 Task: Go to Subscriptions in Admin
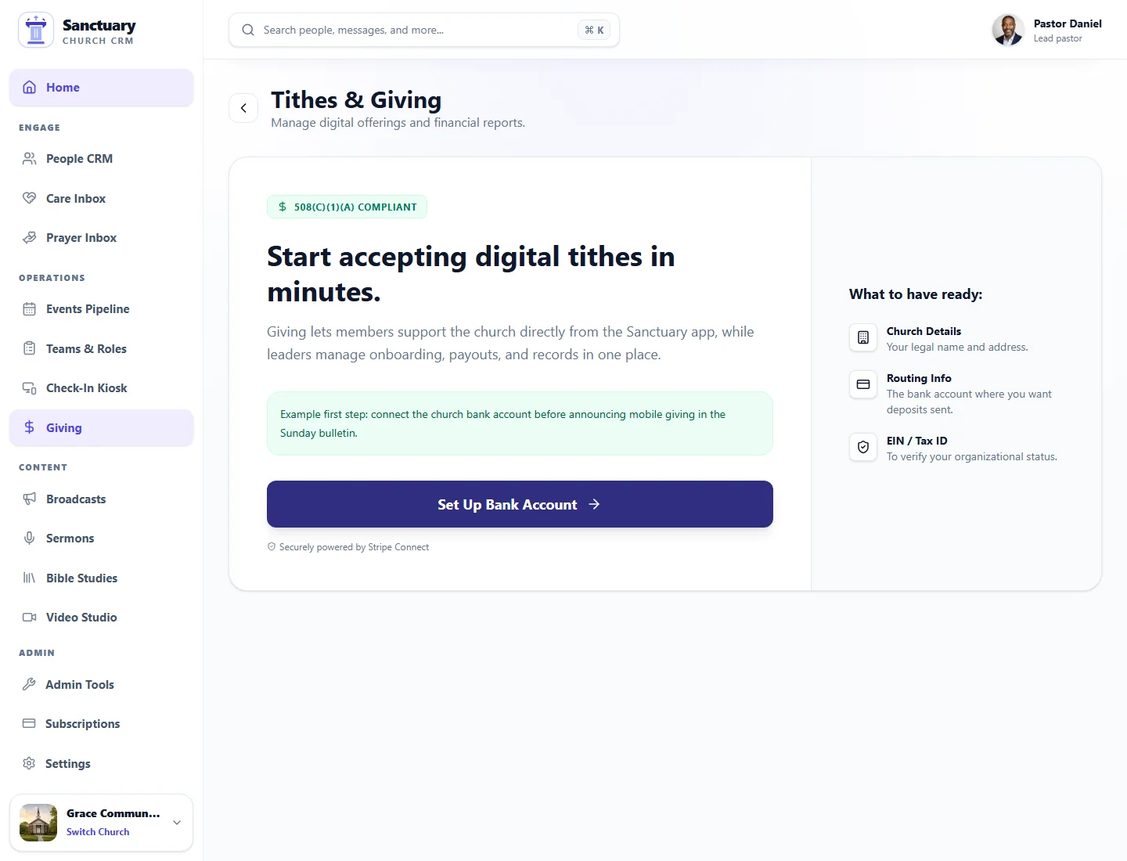[x=102, y=724]
